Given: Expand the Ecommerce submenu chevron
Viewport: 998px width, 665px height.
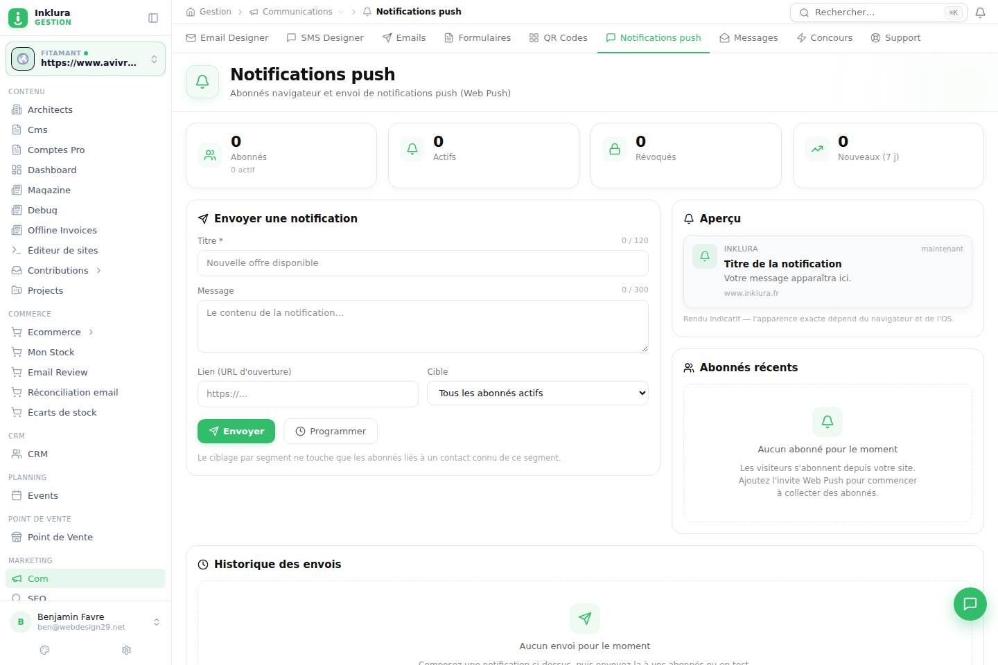Looking at the screenshot, I should 91,332.
